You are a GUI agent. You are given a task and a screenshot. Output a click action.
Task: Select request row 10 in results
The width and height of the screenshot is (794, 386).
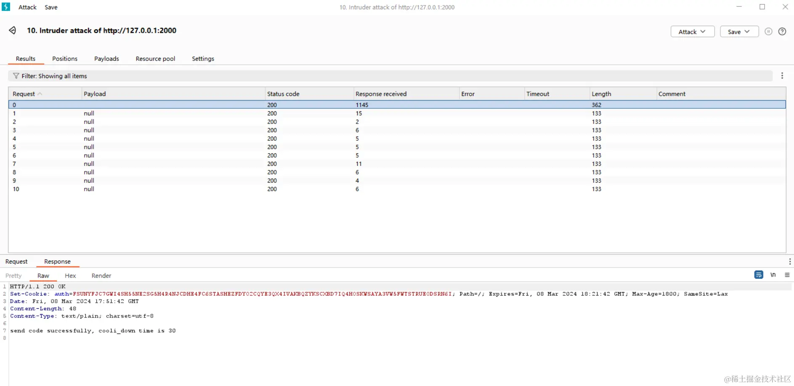397,189
